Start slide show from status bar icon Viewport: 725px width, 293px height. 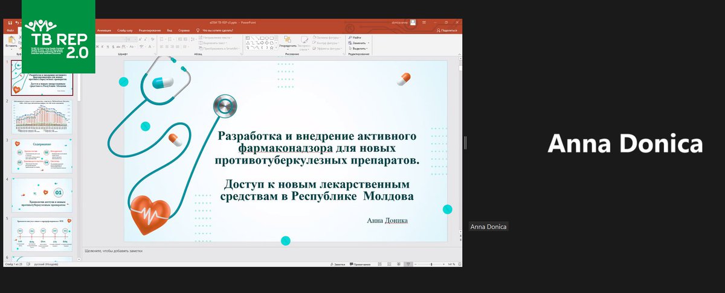(408, 264)
